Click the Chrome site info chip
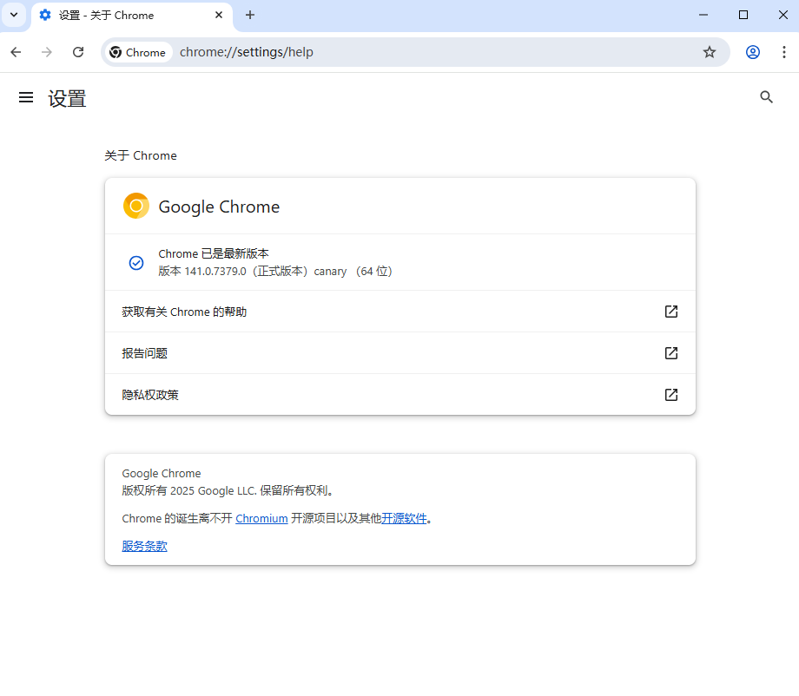The image size is (799, 696). (x=137, y=52)
